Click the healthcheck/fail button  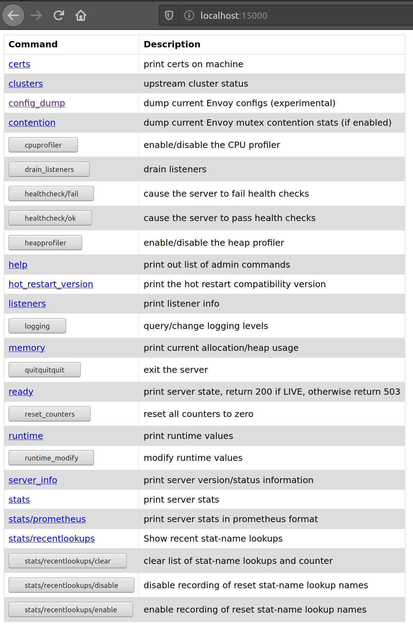tap(51, 194)
